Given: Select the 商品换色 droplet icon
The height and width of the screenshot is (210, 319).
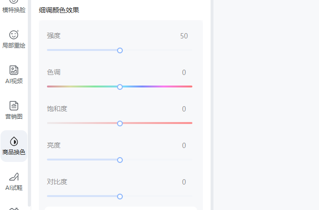Looking at the screenshot, I should pos(14,141).
